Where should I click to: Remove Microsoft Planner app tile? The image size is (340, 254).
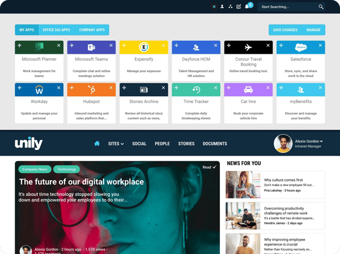[x=59, y=45]
